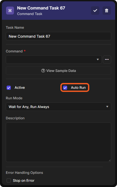Confirm task with the checkmark icon
The height and width of the screenshot is (187, 117).
pos(95,11)
